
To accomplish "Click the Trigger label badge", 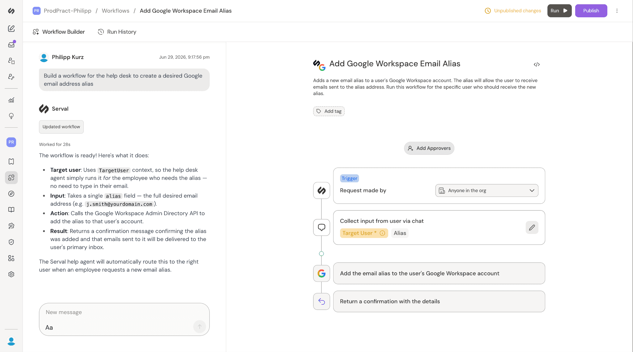I will coord(349,178).
